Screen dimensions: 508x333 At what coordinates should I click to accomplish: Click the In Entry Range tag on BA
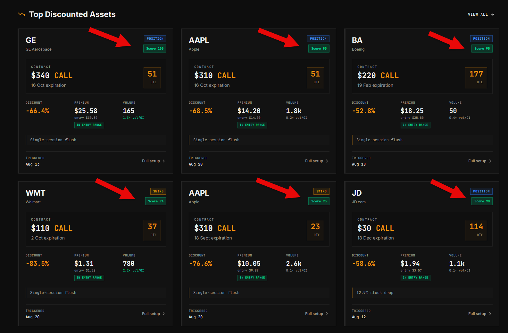(415, 125)
